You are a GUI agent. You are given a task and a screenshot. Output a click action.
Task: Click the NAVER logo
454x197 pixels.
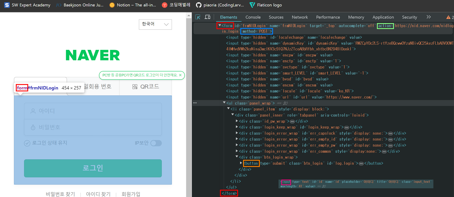pos(93,55)
